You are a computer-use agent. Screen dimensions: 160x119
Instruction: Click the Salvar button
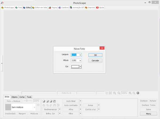(149, 109)
